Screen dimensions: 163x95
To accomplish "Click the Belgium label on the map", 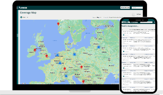I will tap(57, 61).
